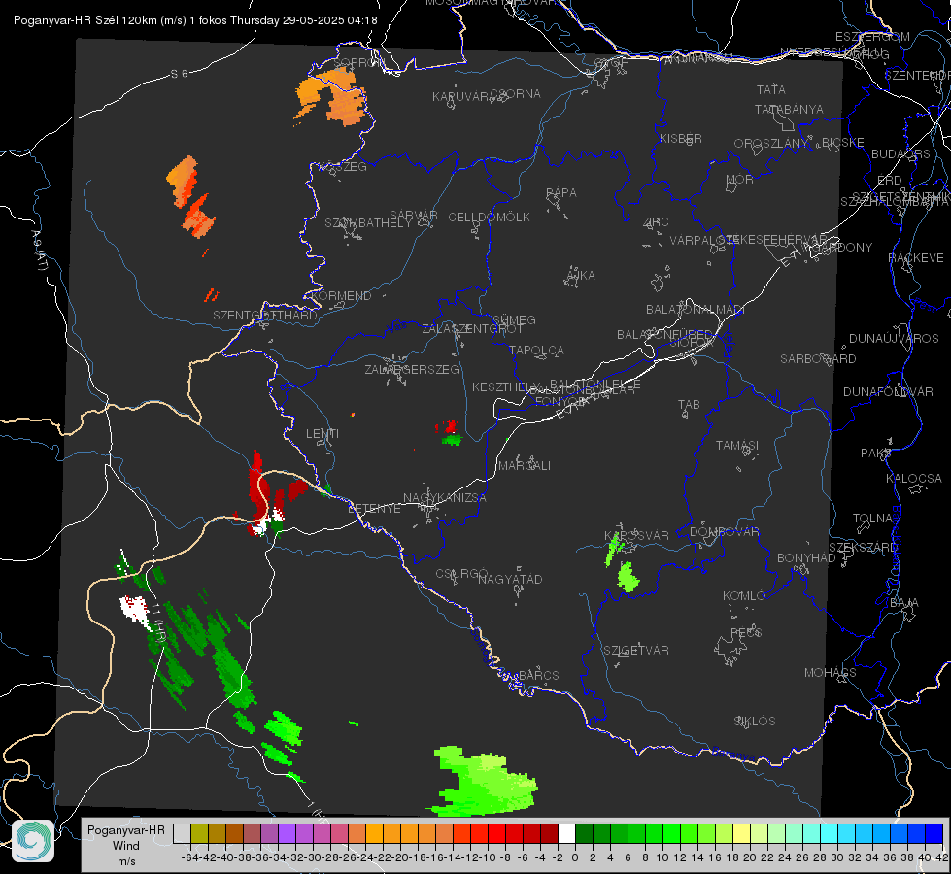This screenshot has width=951, height=874.
Task: Click the MÓR city label
Action: (740, 179)
